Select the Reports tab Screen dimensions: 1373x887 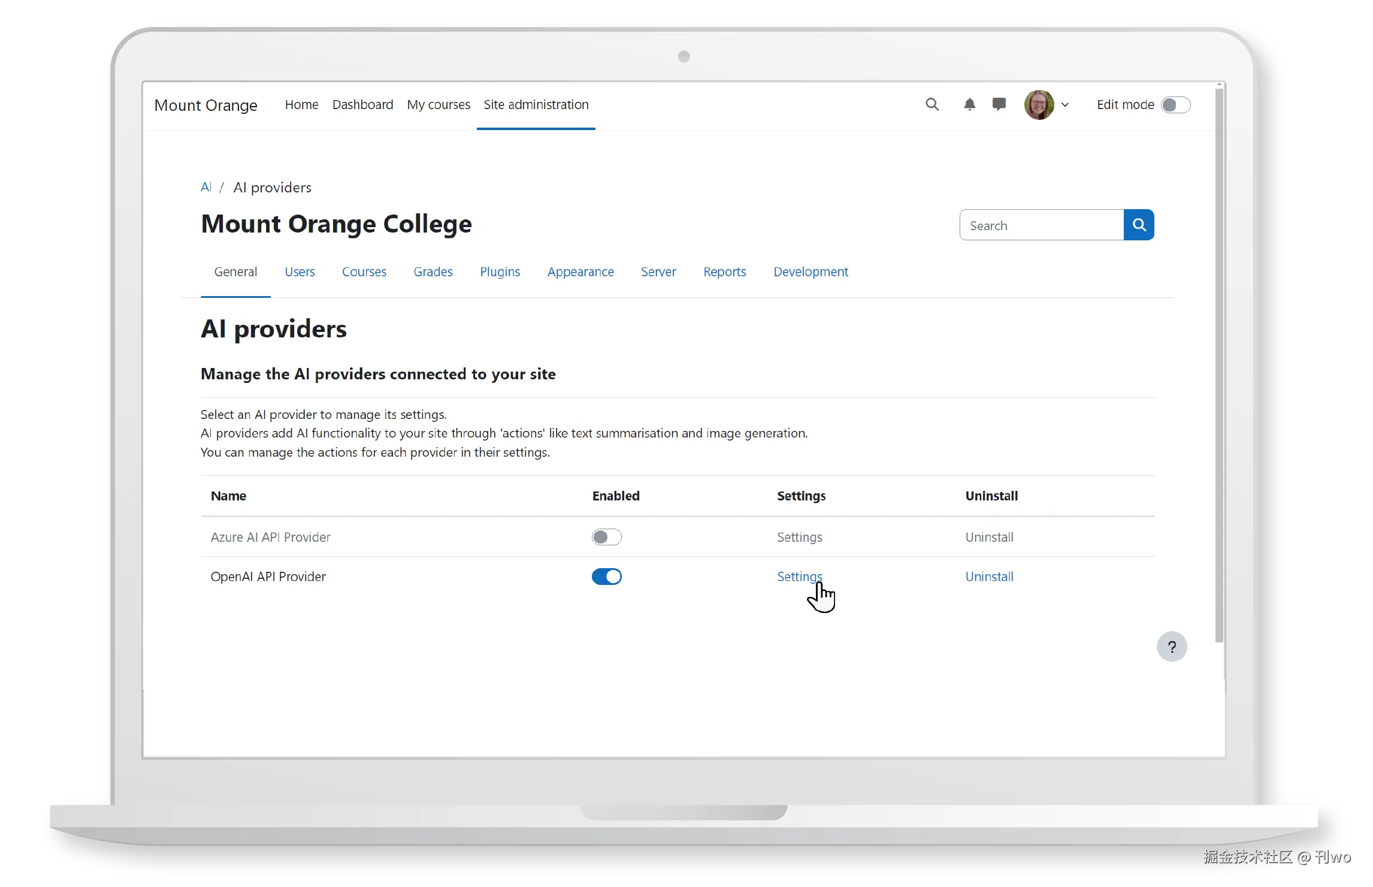(725, 271)
